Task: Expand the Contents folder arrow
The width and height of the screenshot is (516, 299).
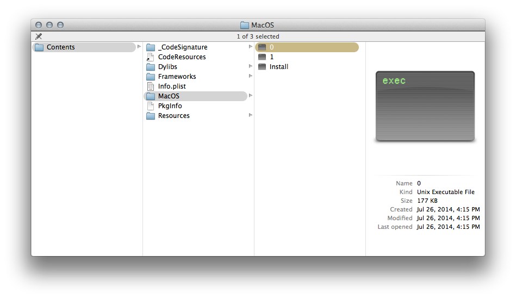Action: pyautogui.click(x=139, y=47)
